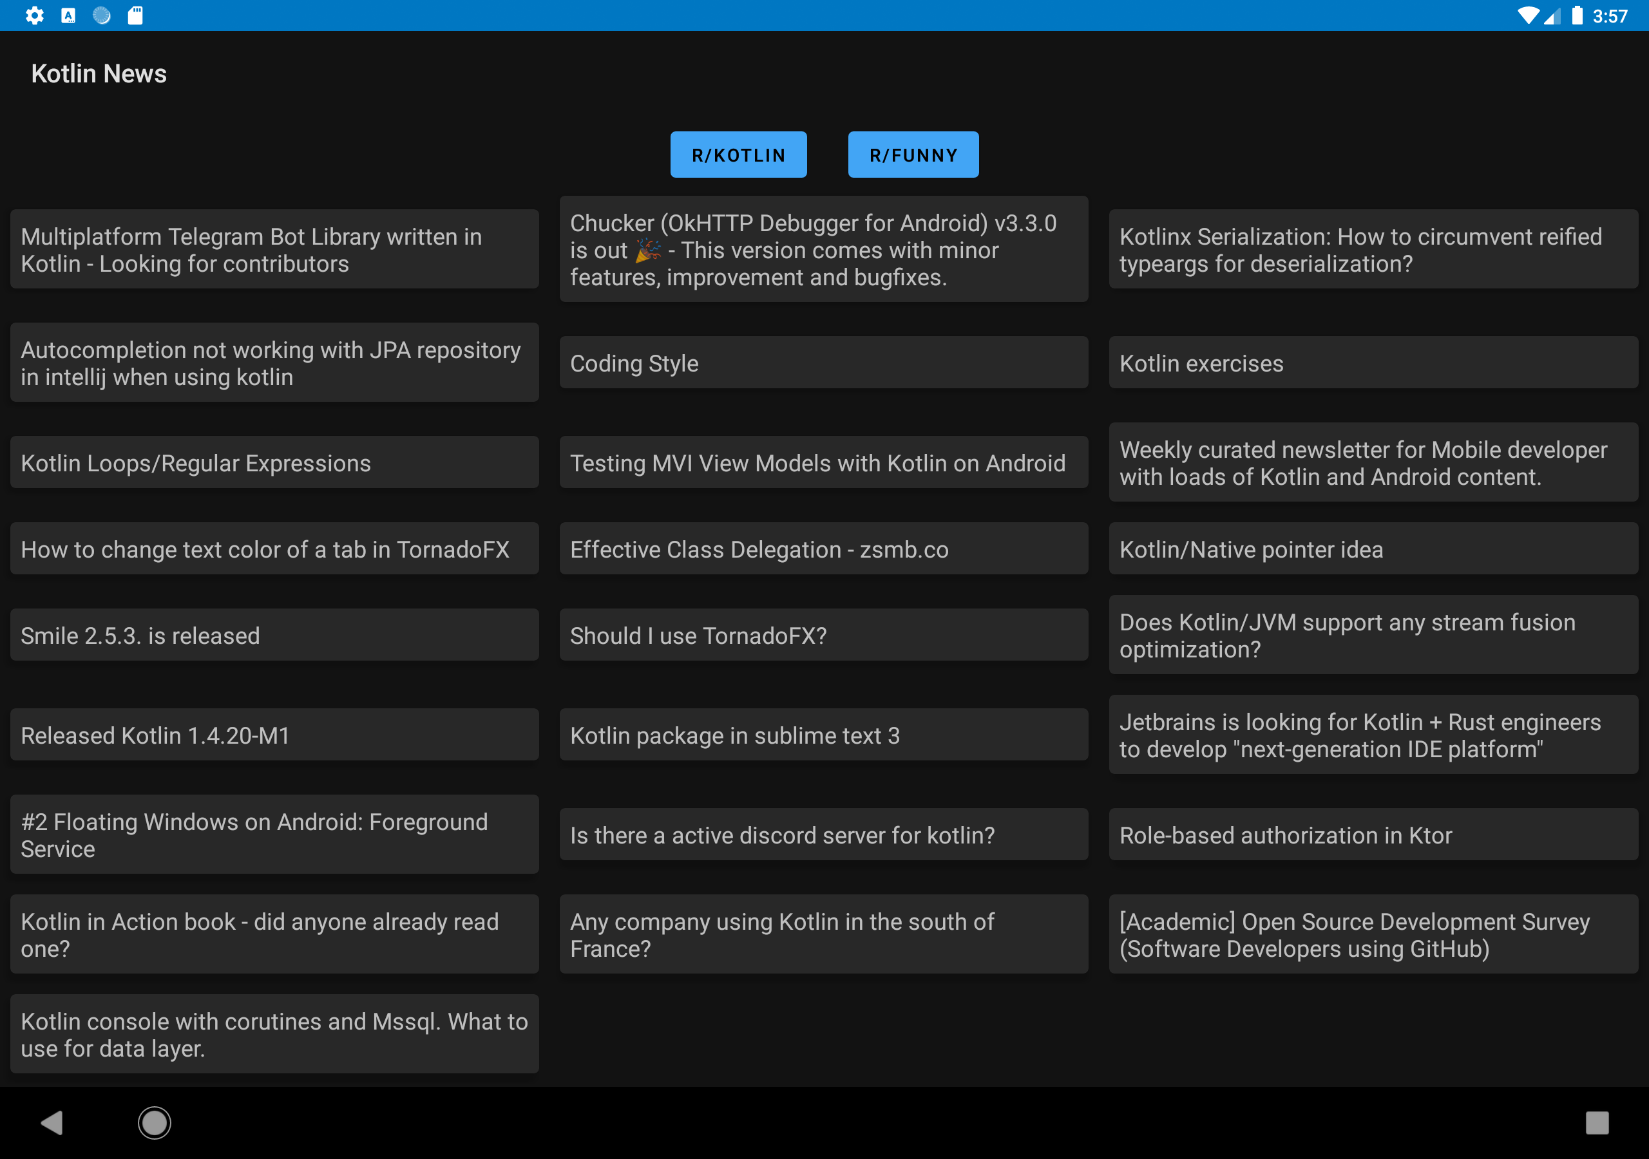1649x1159 pixels.
Task: Open Kotlin package in sublime text 3
Action: tap(823, 735)
